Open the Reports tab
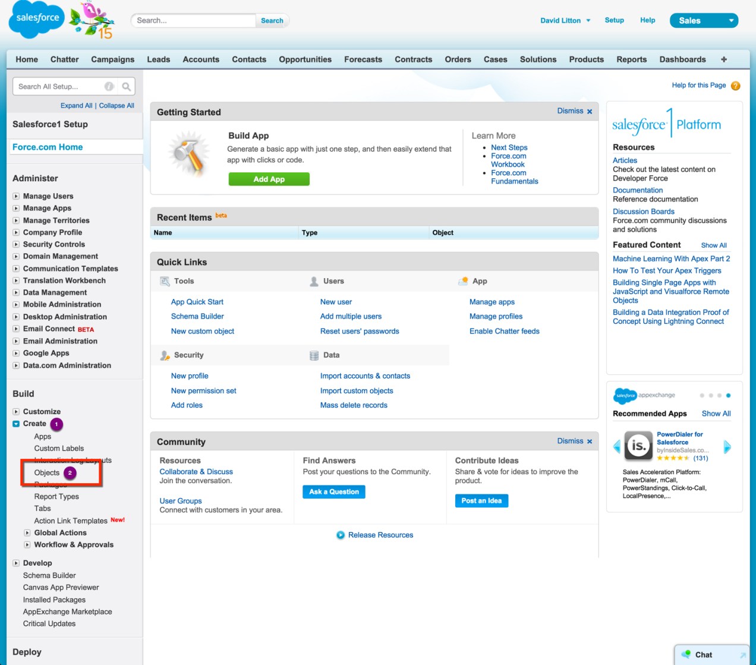Screen dimensions: 756x665 (x=631, y=59)
